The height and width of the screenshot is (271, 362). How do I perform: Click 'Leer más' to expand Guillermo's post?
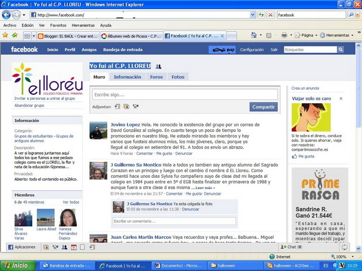coord(205,188)
